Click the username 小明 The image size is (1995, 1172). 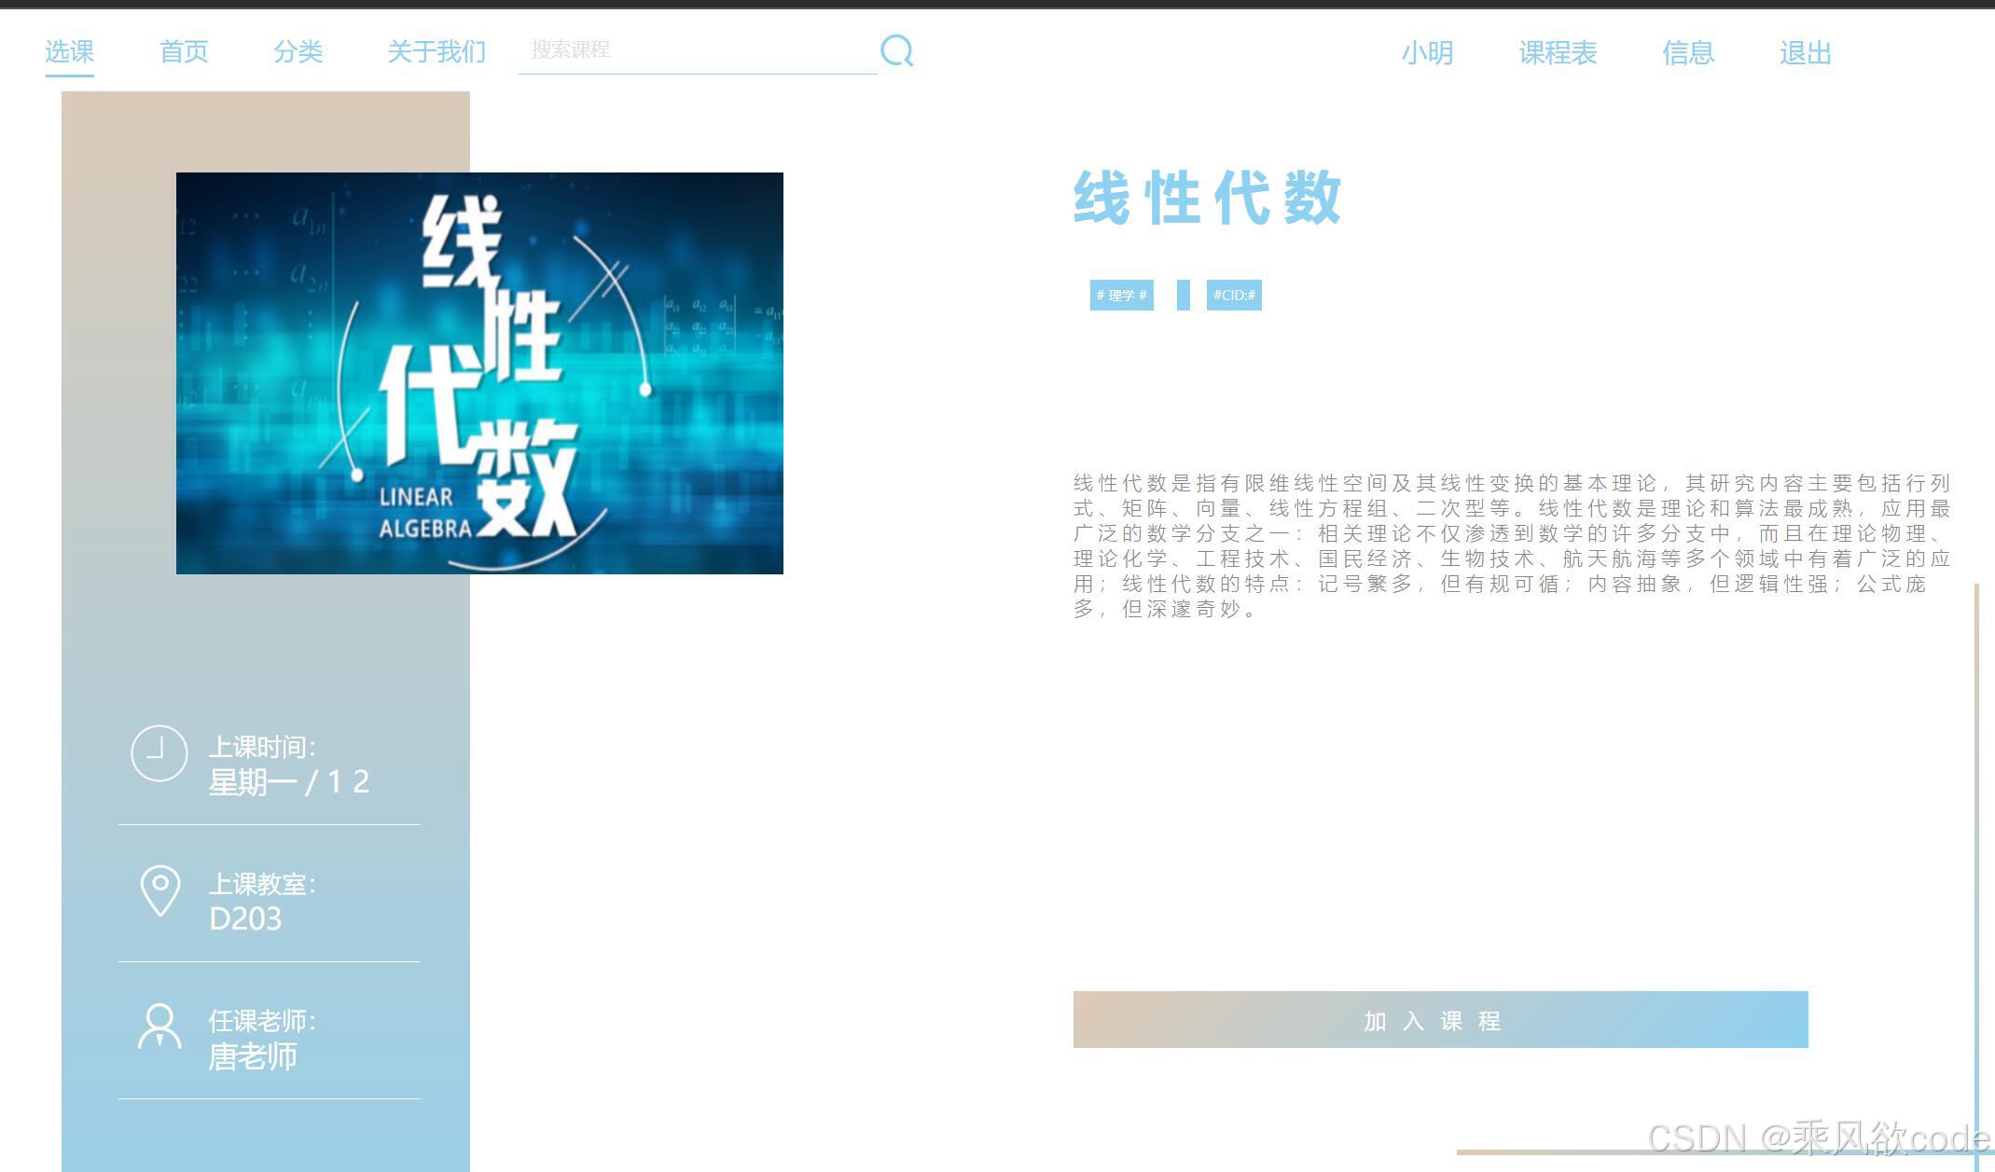click(x=1428, y=53)
